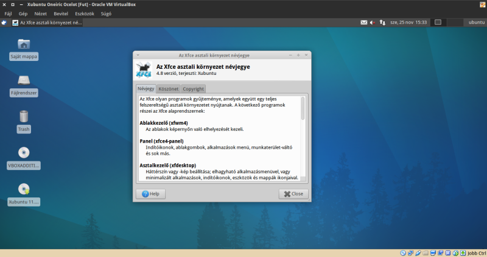Click the ubuntu user session label
The width and height of the screenshot is (487, 257).
pyautogui.click(x=476, y=23)
